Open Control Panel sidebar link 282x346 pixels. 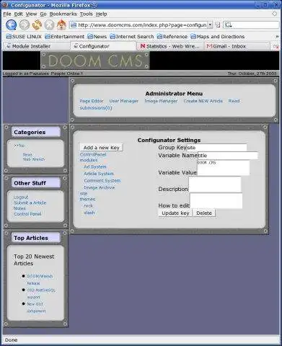coord(27,213)
